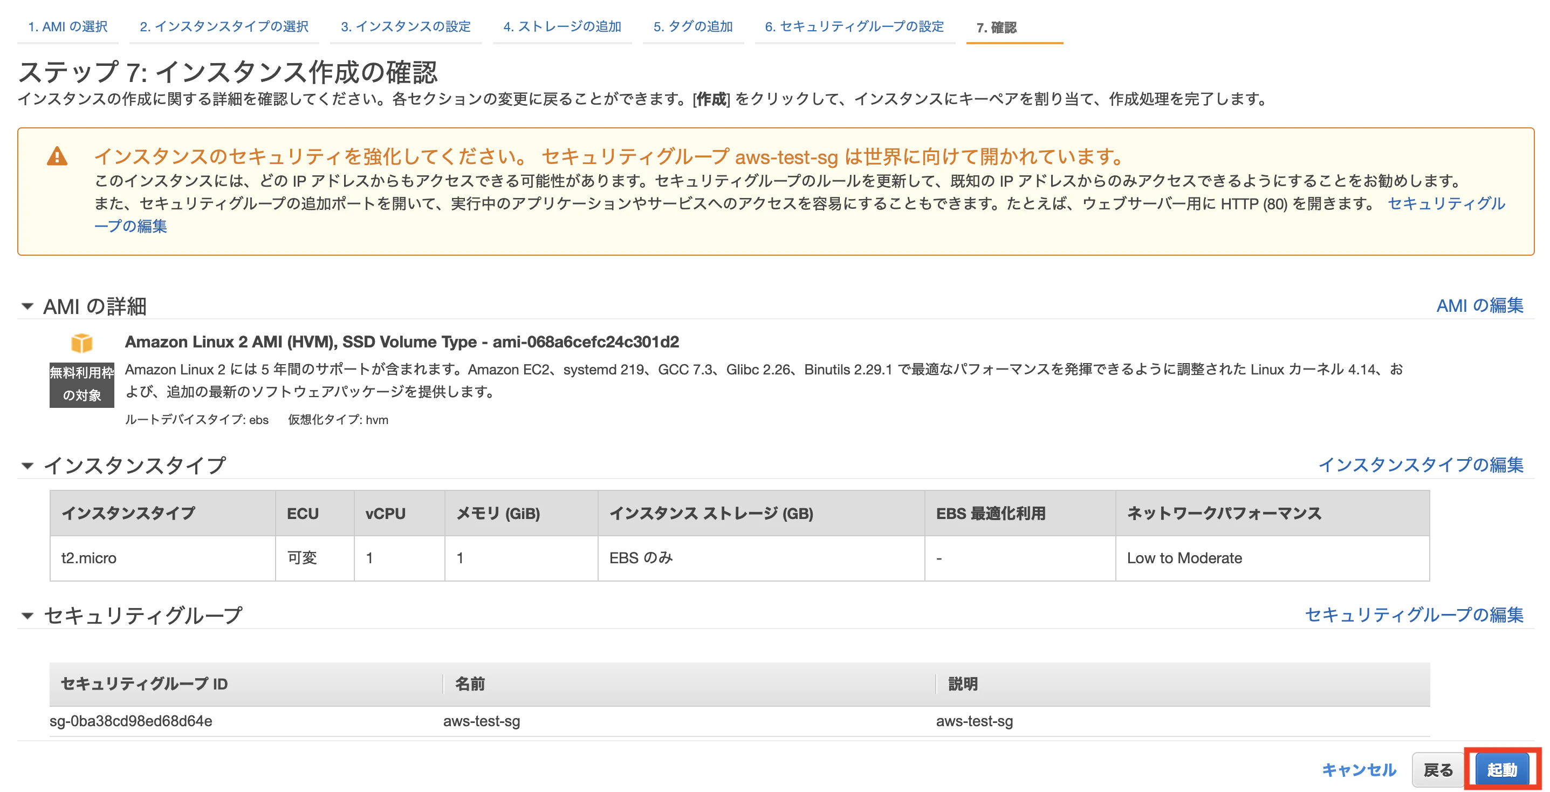
Task: Open セキュリティグループの編集 link beside section header
Action: [1414, 614]
